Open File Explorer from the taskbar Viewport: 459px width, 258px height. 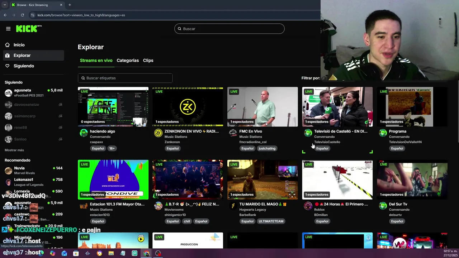pos(111,253)
